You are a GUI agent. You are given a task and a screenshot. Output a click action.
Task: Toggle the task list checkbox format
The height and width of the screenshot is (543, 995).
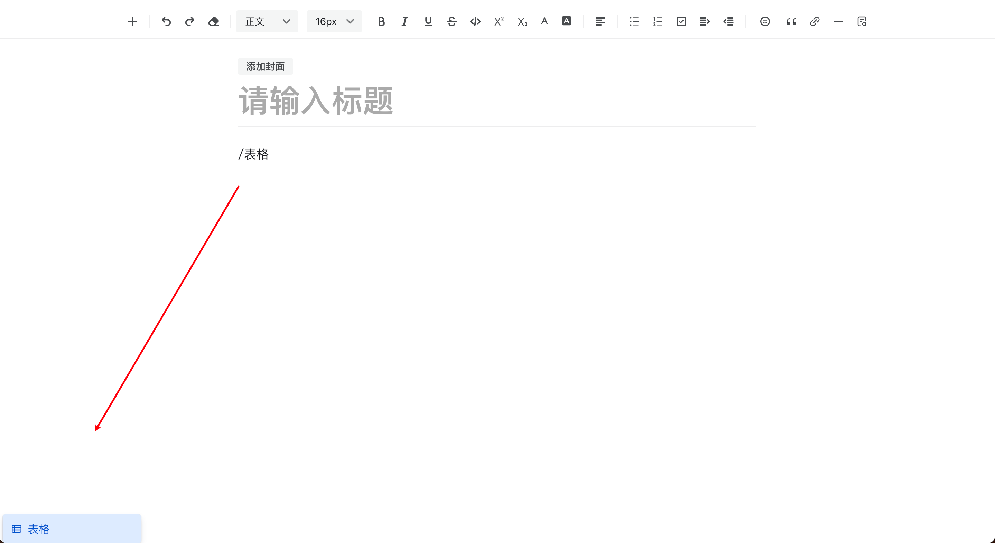(681, 21)
